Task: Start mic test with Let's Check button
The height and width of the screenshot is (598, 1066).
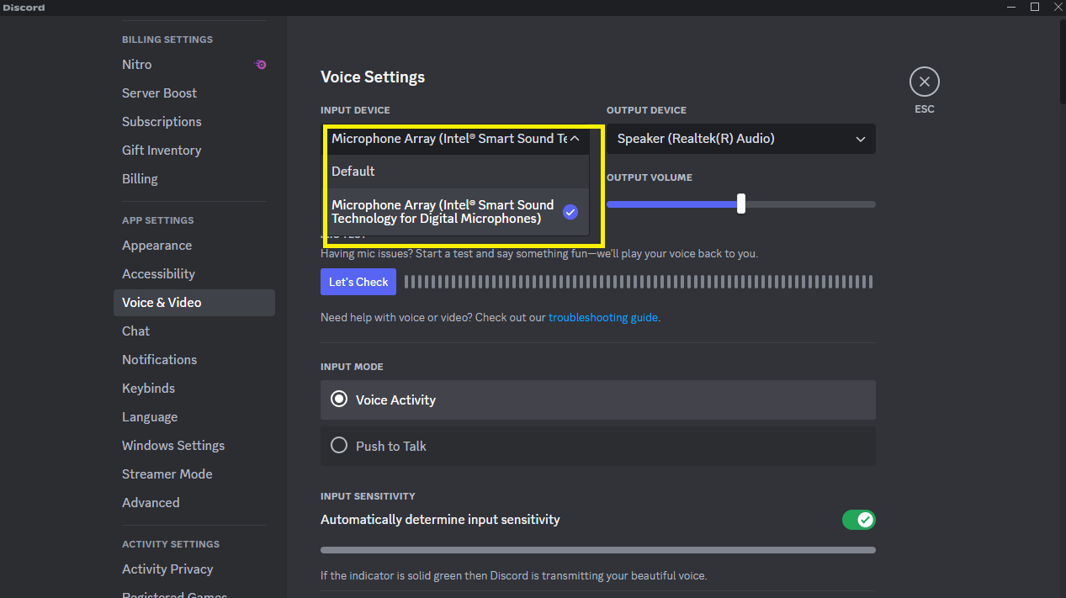Action: pos(358,282)
